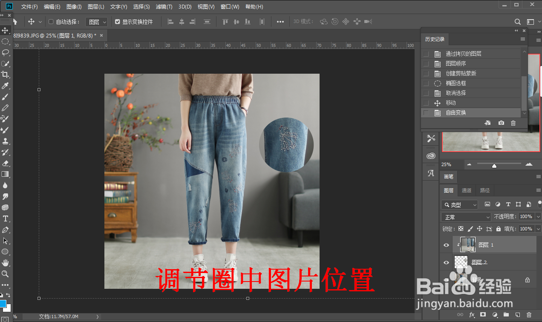The image size is (542, 322).
Task: Select the Lasso tool
Action: (x=5, y=52)
